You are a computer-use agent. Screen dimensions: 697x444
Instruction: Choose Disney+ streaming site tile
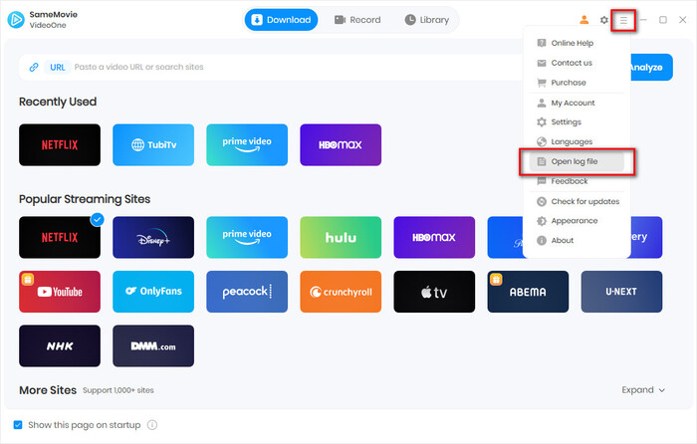(153, 237)
